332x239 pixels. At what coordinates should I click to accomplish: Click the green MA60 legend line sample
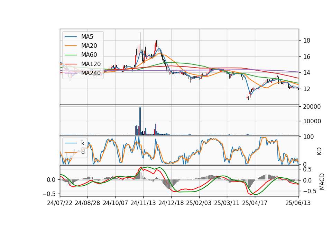coord(71,55)
